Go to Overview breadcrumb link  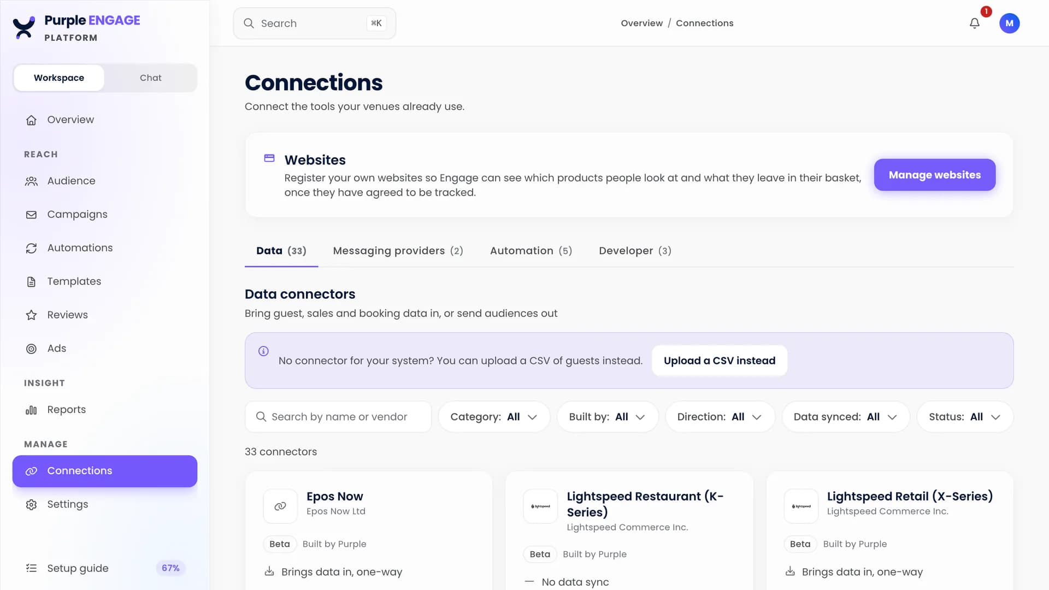pyautogui.click(x=641, y=23)
